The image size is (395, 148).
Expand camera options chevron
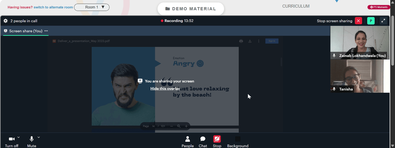[x=19, y=137]
